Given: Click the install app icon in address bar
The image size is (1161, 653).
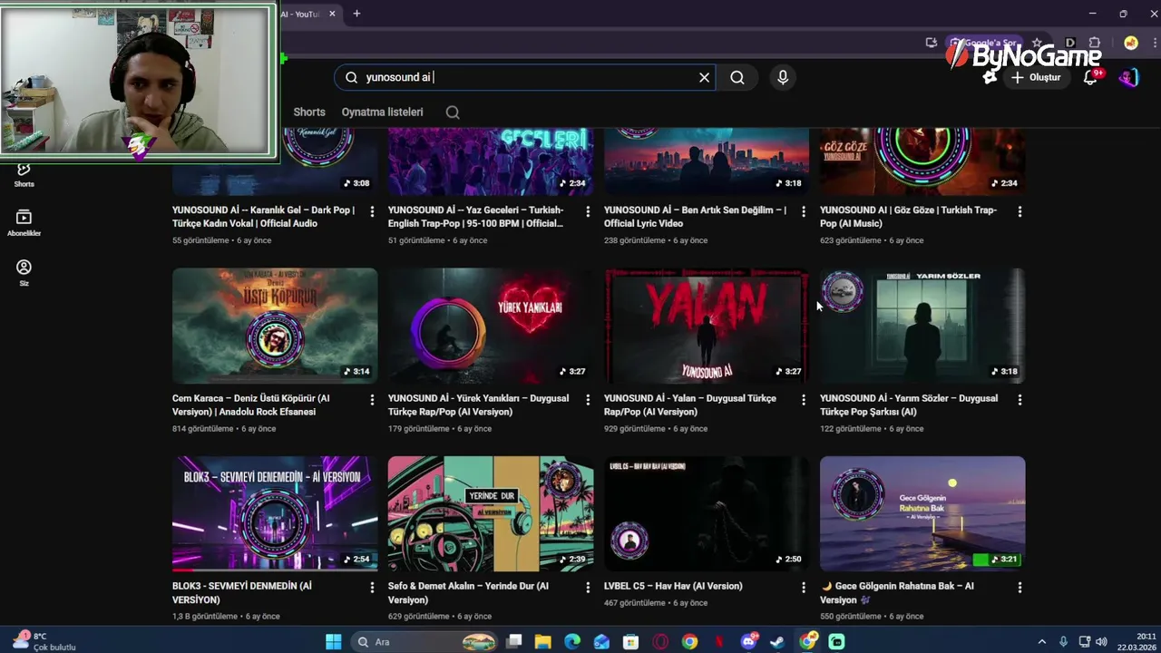Looking at the screenshot, I should [932, 43].
